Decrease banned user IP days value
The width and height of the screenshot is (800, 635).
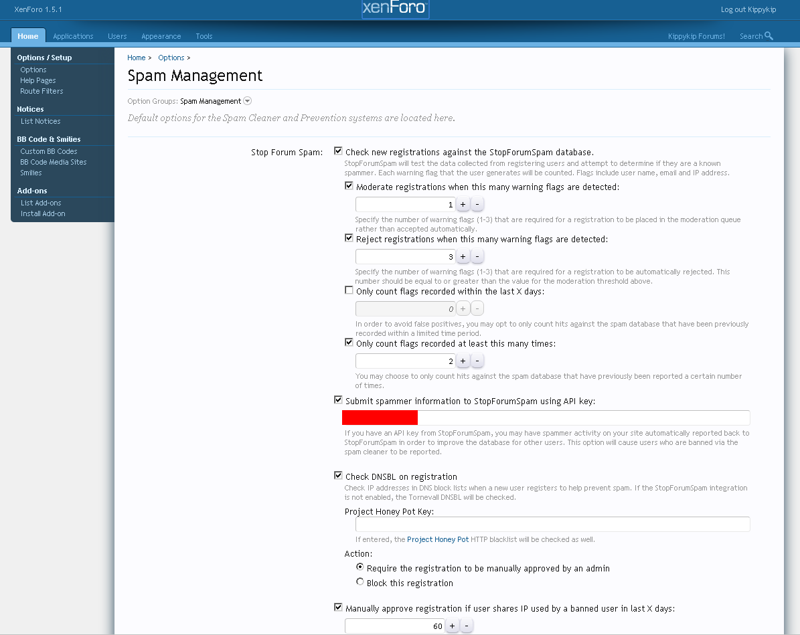[467, 626]
